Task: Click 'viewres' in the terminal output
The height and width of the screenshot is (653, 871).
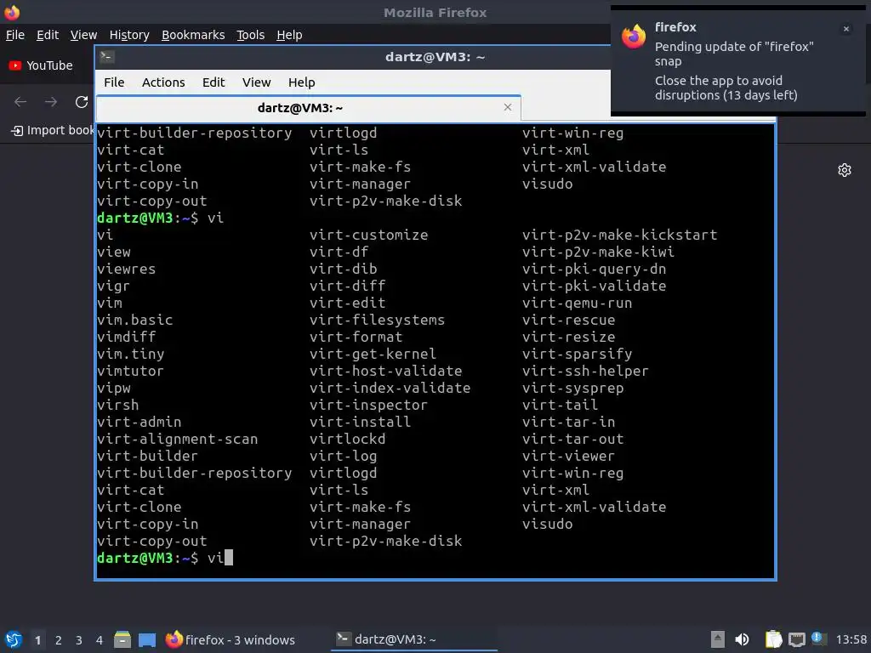Action: click(x=126, y=269)
